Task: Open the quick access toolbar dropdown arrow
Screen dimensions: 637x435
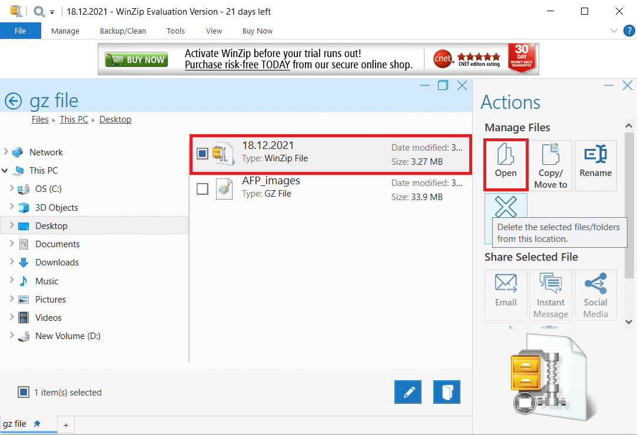Action: click(x=52, y=11)
